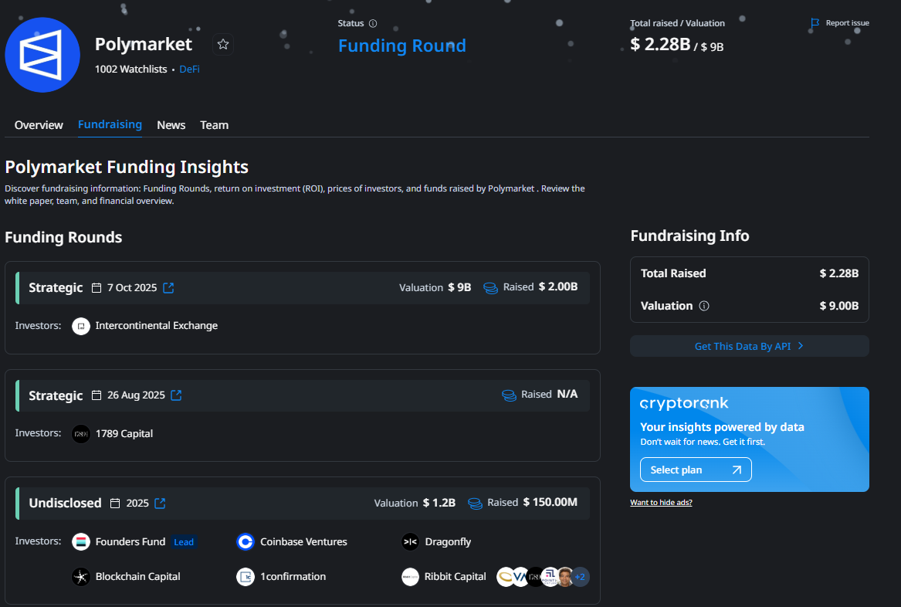Image resolution: width=901 pixels, height=607 pixels.
Task: Expand the +2 additional investors badge
Action: [580, 577]
